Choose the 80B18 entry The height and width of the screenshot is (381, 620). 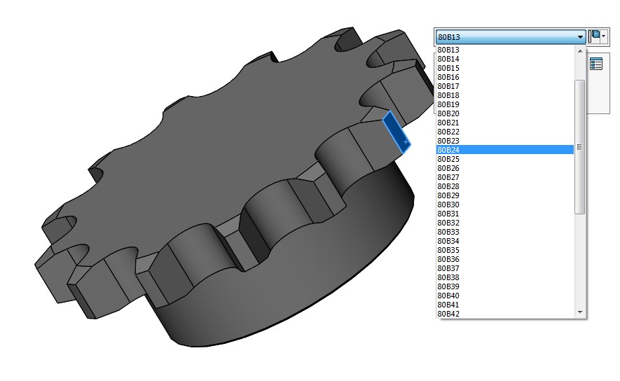coord(505,95)
